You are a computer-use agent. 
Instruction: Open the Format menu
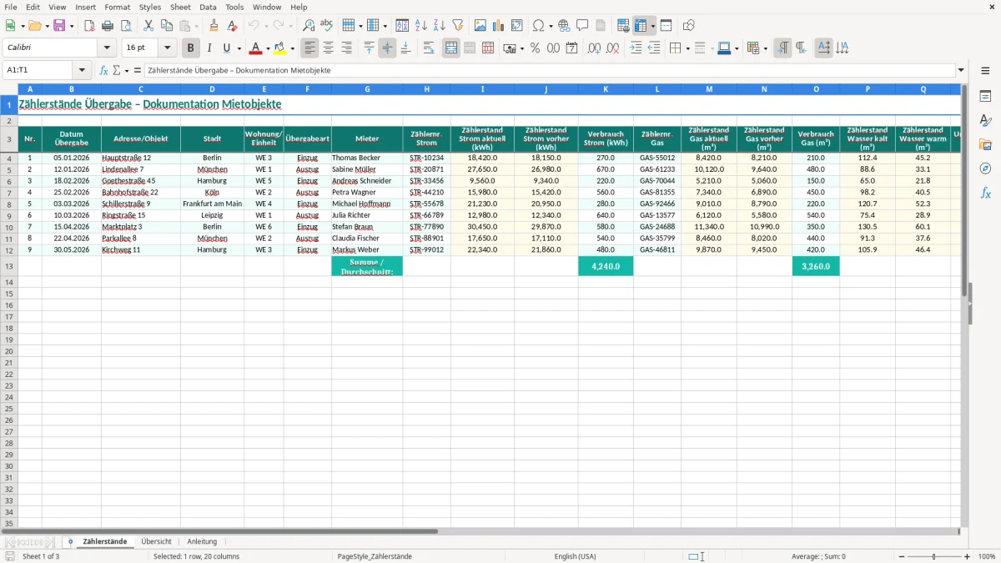click(118, 7)
